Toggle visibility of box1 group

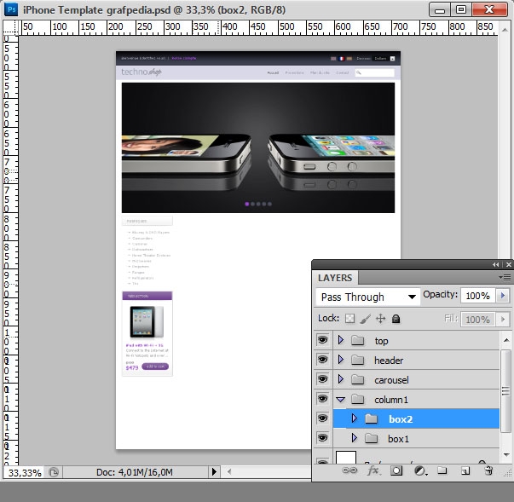(x=322, y=438)
